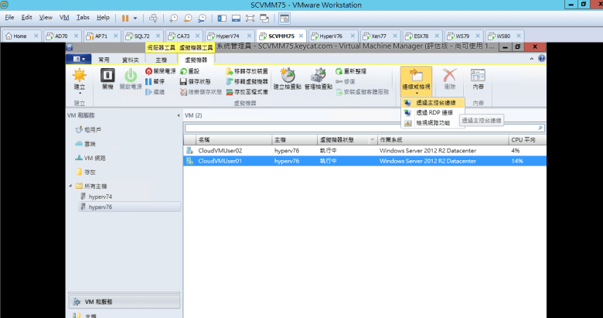This screenshot has width=603, height=318.
Task: Click the 暫停 (Pause) VM icon
Action: (148, 81)
